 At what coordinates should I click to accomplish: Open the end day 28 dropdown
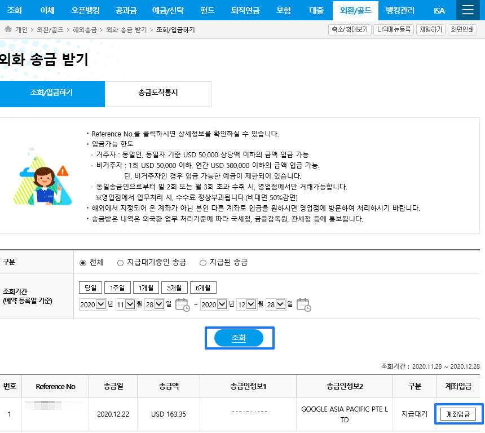275,304
